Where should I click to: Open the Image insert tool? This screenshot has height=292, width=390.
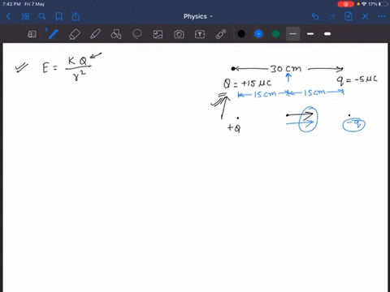[x=158, y=34]
